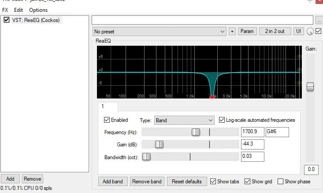The height and width of the screenshot is (193, 323).
Task: Uncheck the band Enabled checkbox
Action: pos(107,120)
